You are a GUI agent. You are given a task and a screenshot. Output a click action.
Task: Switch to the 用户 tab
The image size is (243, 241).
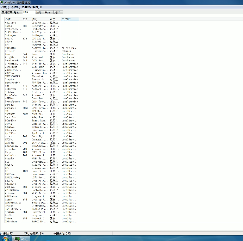58,12
